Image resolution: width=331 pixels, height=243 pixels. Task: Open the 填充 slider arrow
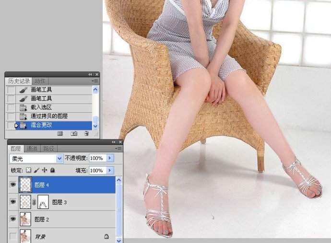(x=109, y=171)
